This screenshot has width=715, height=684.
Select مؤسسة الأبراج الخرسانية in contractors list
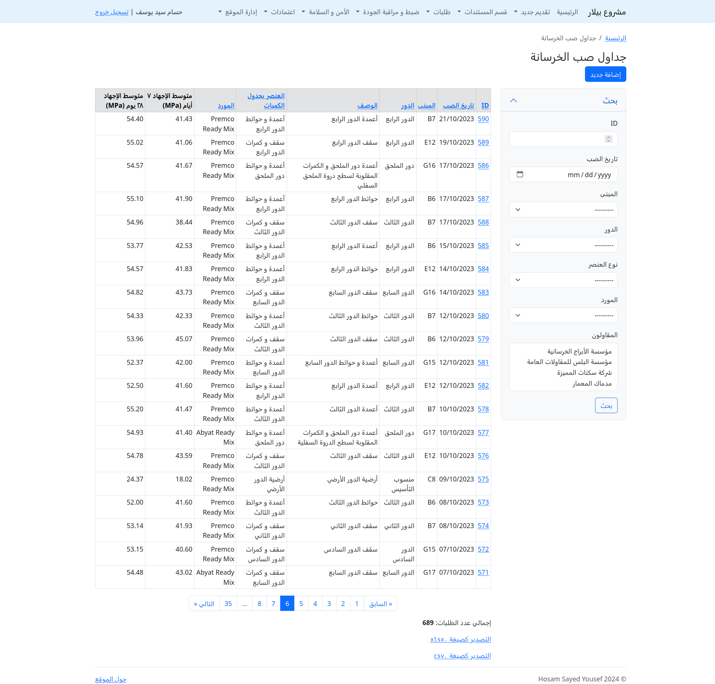pos(579,351)
